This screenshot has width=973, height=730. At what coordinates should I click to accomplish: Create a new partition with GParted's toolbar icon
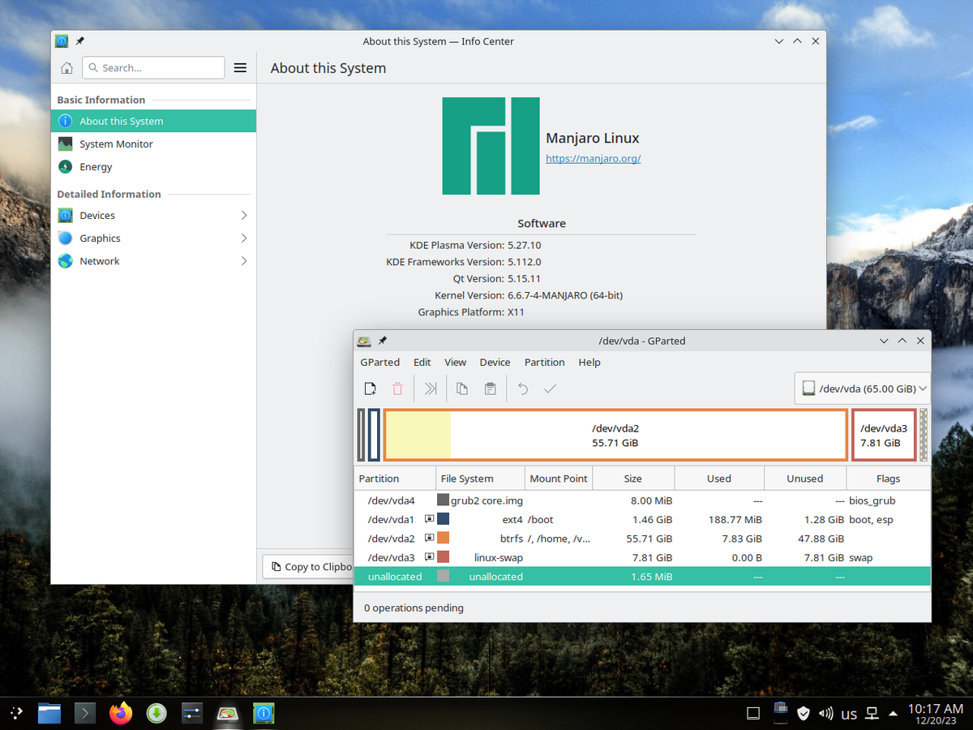(x=370, y=389)
